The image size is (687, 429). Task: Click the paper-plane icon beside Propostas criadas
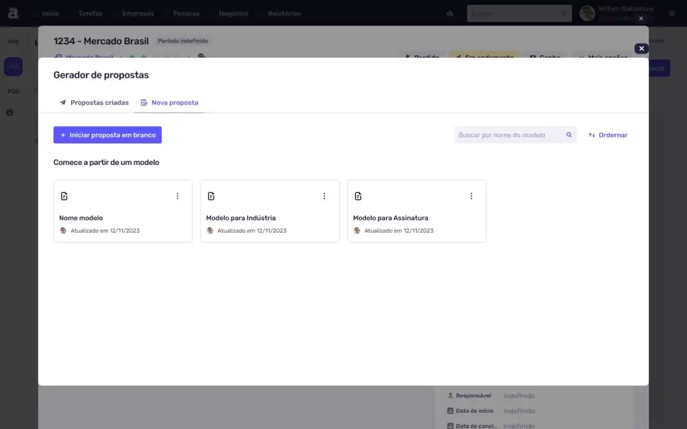(64, 103)
